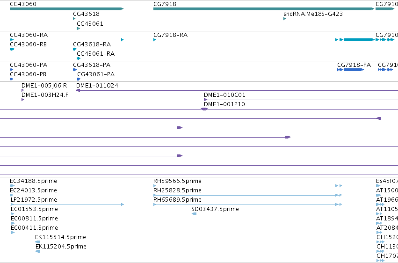Image resolution: width=398 pixels, height=263 pixels.
Task: Select the snoRNA:Me18S-G423 arrow glyph
Action: (x=284, y=19)
